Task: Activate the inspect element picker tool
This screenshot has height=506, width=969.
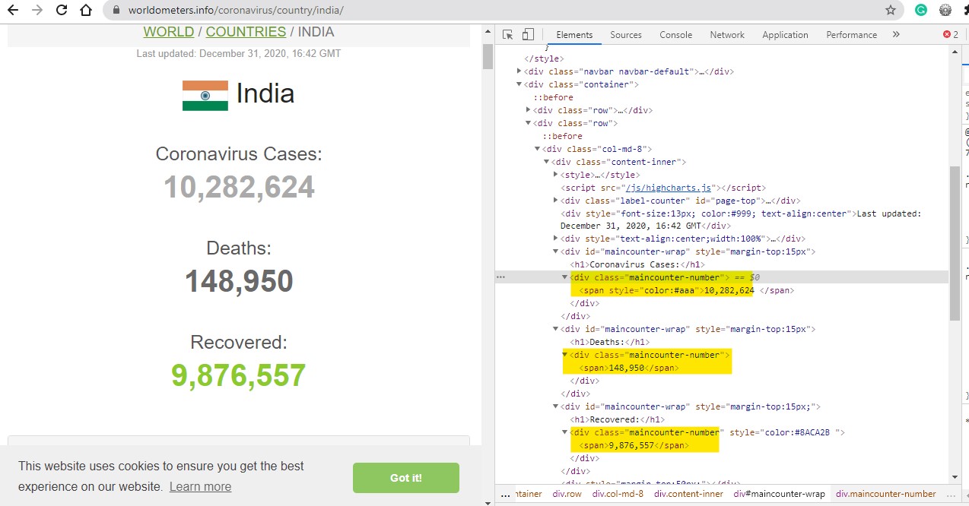Action: pos(508,34)
